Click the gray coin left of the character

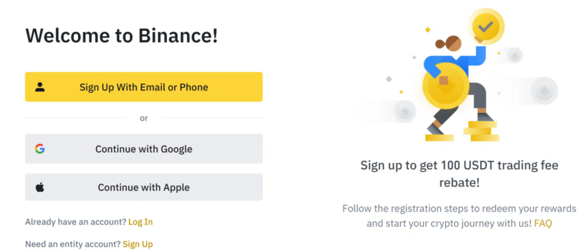(x=405, y=112)
